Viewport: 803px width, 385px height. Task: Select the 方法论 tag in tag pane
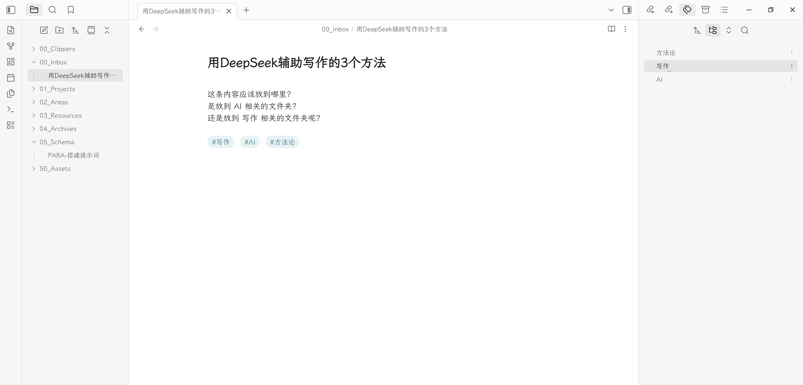(721, 53)
